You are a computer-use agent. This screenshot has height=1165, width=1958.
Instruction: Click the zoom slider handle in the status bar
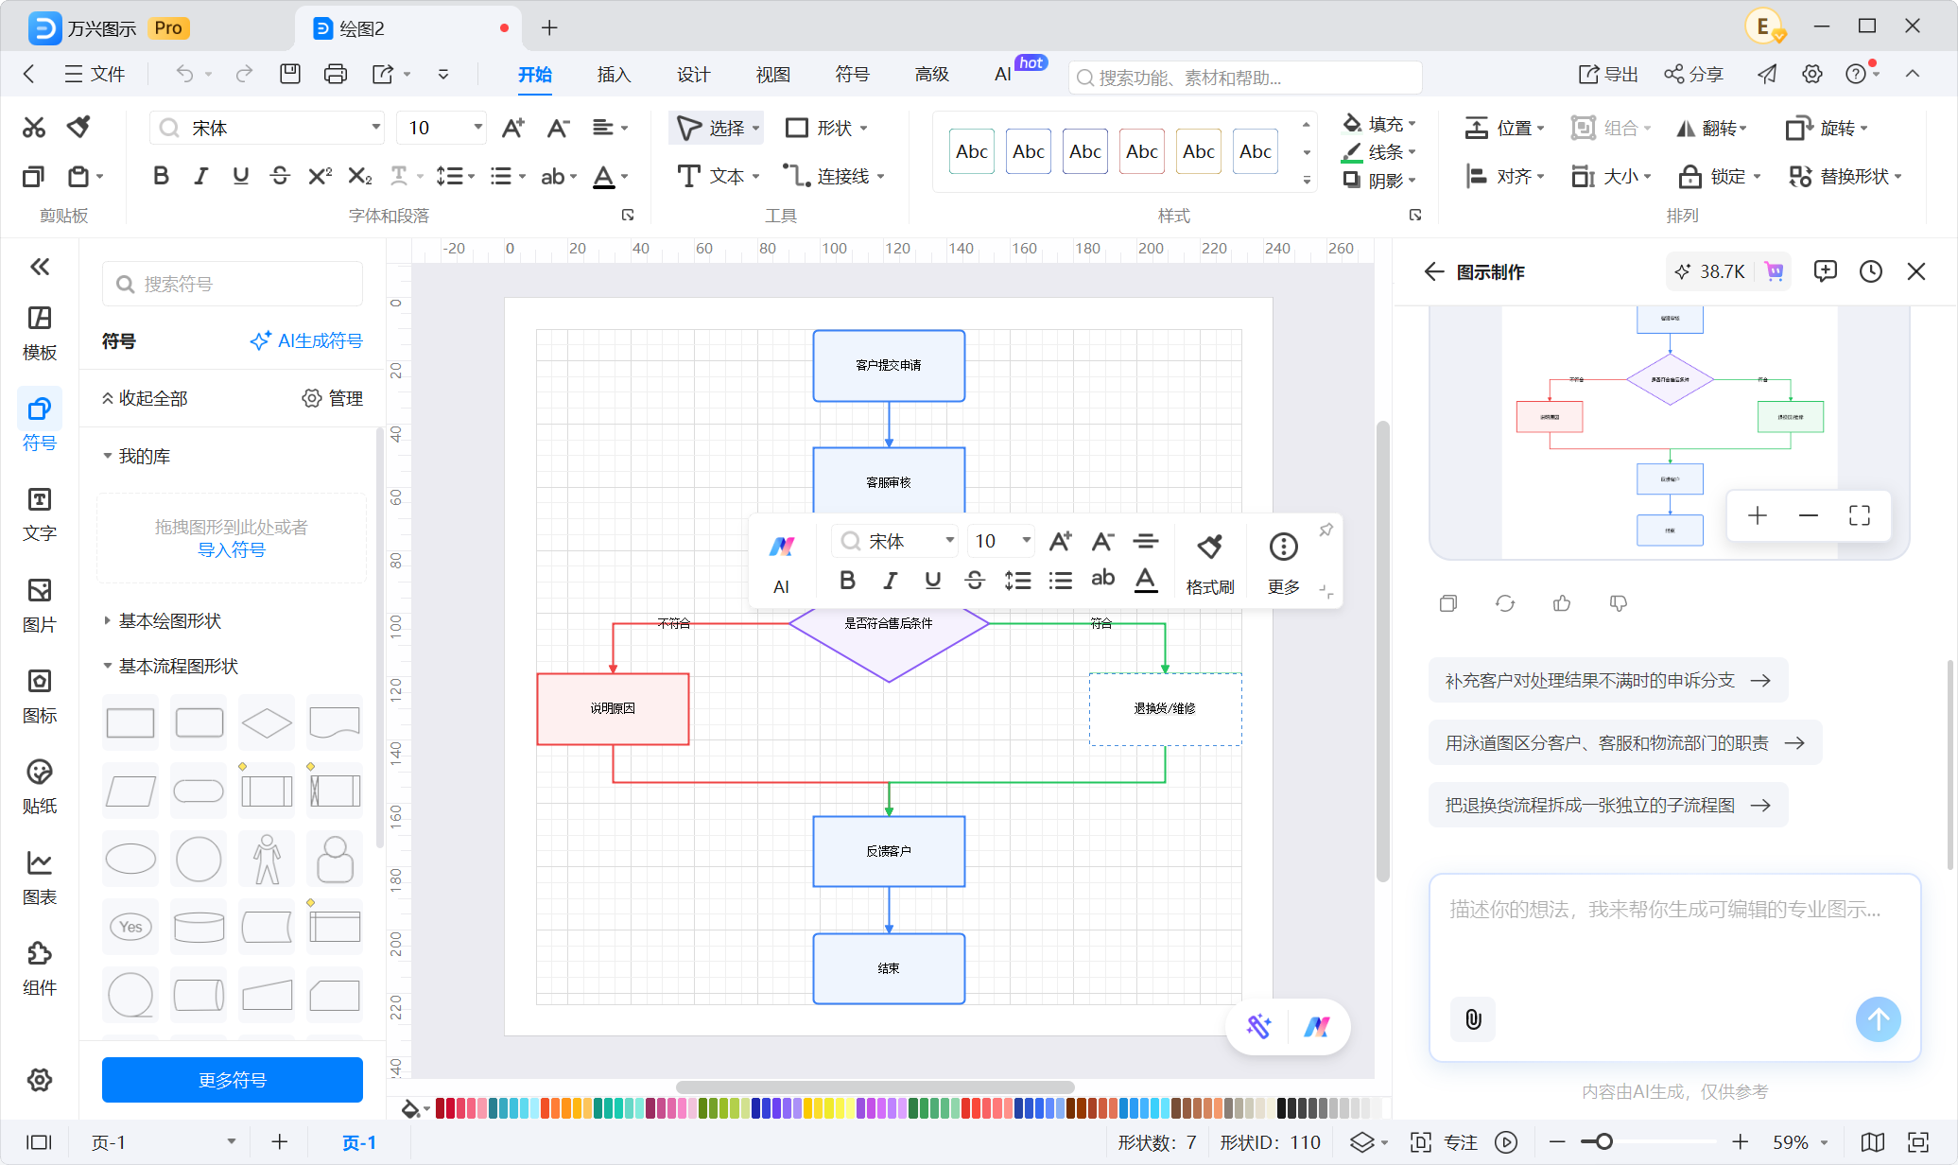pyautogui.click(x=1603, y=1142)
